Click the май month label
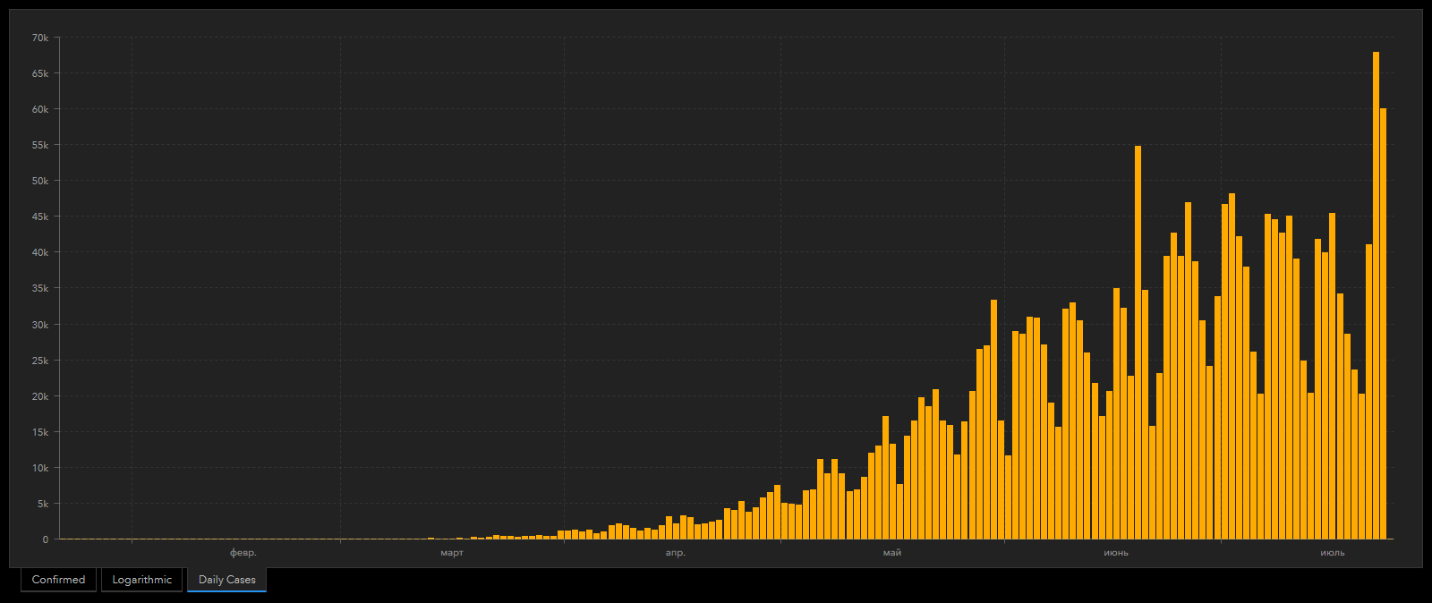Image resolution: width=1432 pixels, height=603 pixels. pos(892,553)
